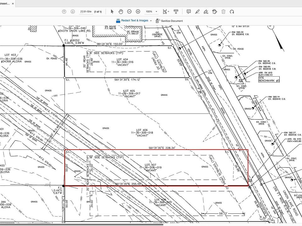
Task: Close the open document tab
Action: [x=13, y=4]
